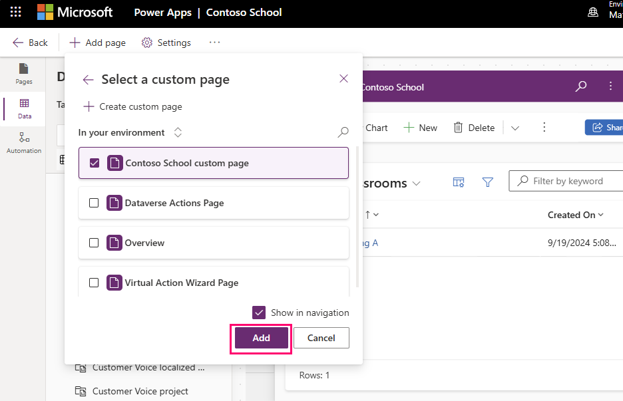Open search in the Contoso School preview header
The height and width of the screenshot is (401, 623).
(x=581, y=86)
